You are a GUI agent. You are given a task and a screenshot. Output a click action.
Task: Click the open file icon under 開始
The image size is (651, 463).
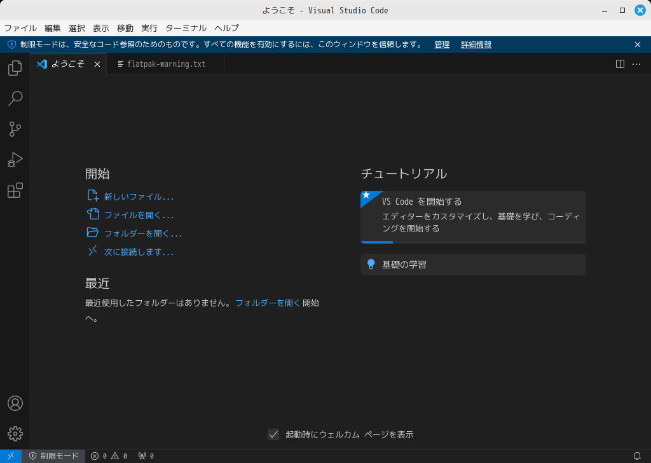click(93, 214)
